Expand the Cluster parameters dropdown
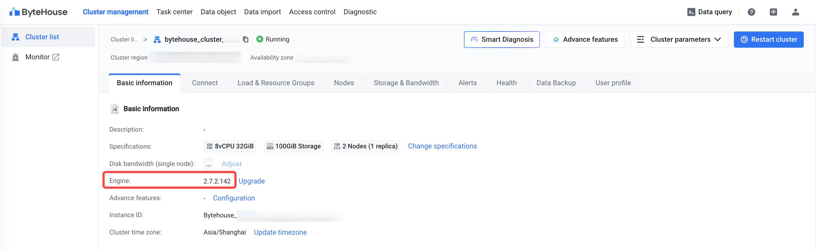Image resolution: width=816 pixels, height=250 pixels. pyautogui.click(x=679, y=40)
